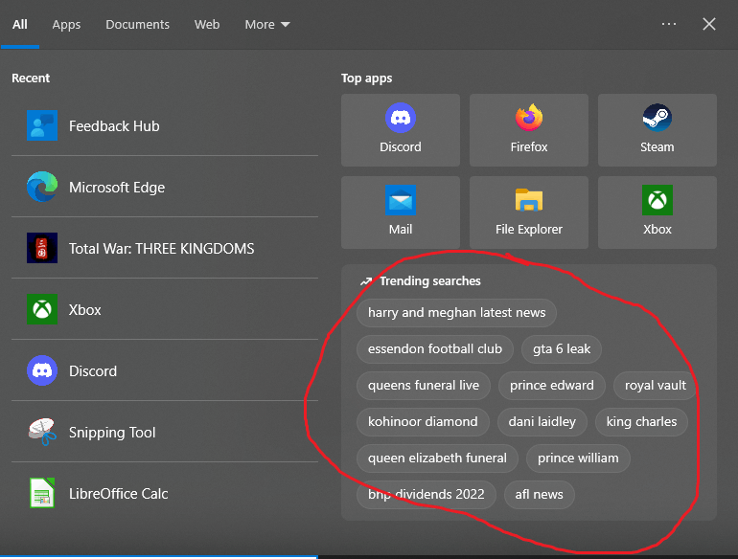Close the search panel with X
Screen dimensions: 738x559
coord(709,24)
